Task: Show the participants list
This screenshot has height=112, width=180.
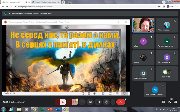Action: coord(169,102)
